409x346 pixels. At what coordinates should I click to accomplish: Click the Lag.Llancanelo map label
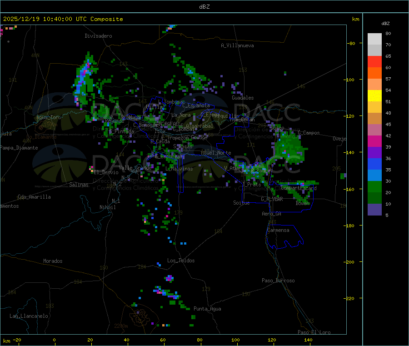click(x=29, y=316)
